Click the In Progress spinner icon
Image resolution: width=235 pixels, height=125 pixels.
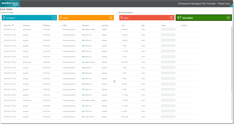tap(54, 18)
